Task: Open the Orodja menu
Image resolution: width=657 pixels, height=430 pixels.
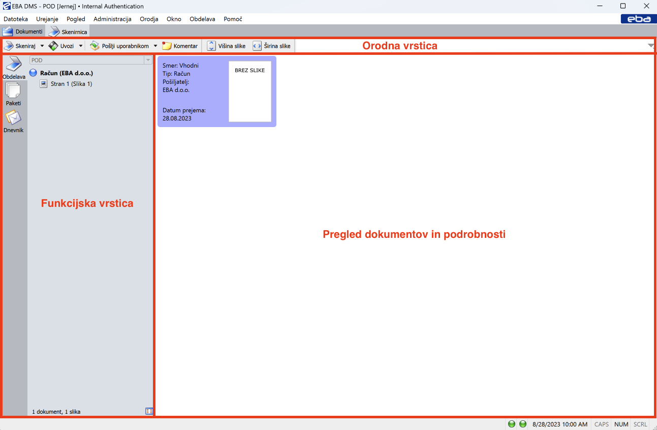Action: coord(149,19)
